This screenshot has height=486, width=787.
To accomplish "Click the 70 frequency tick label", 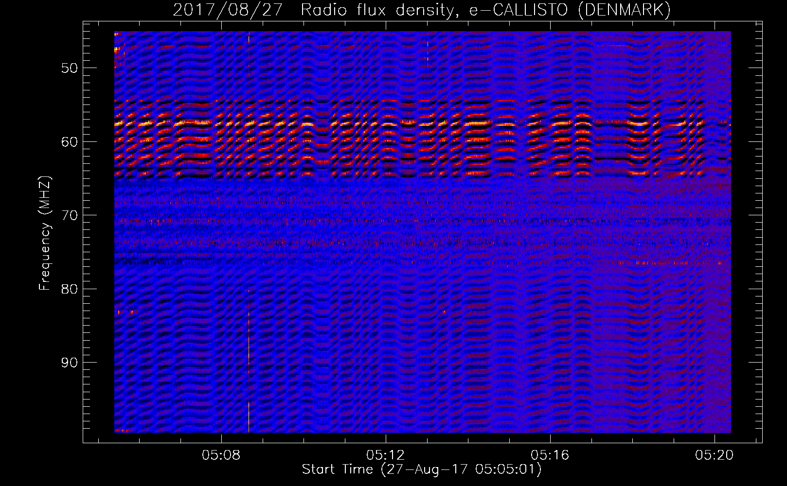I will 70,215.
